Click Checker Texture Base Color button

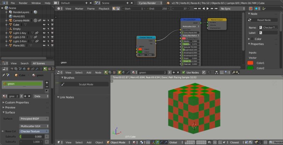(x=34, y=132)
